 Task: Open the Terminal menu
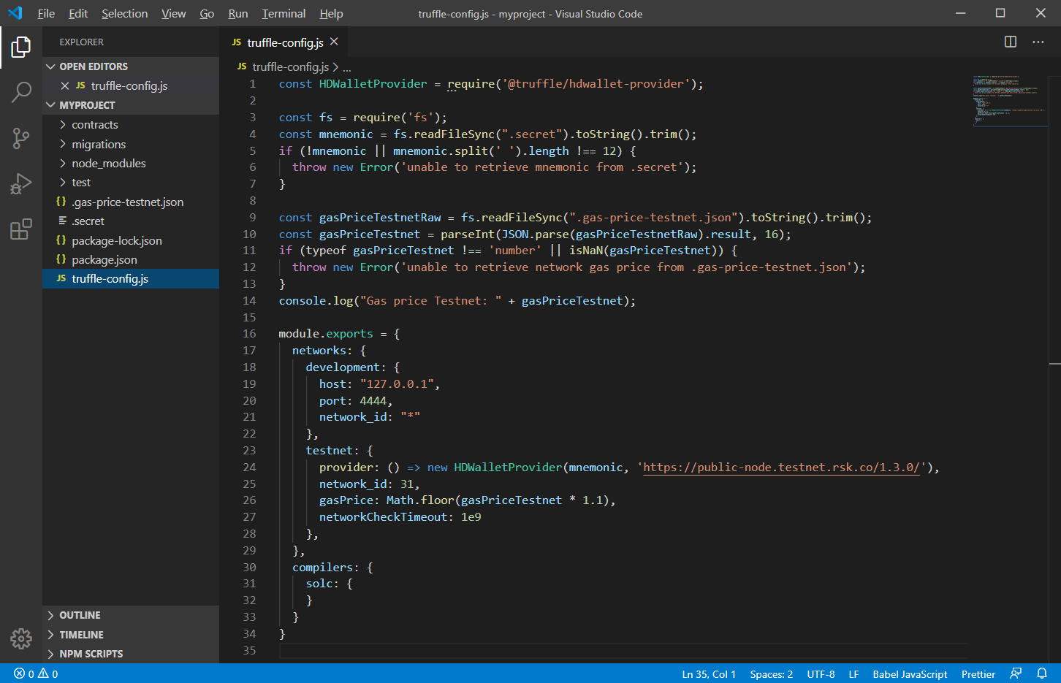(x=284, y=13)
